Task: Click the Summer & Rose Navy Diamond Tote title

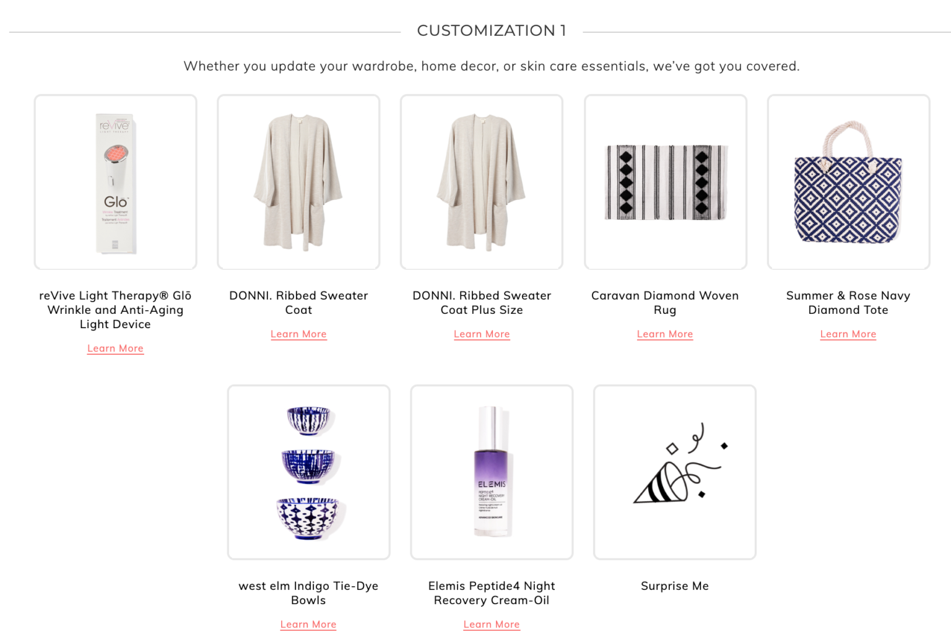Action: 848,303
